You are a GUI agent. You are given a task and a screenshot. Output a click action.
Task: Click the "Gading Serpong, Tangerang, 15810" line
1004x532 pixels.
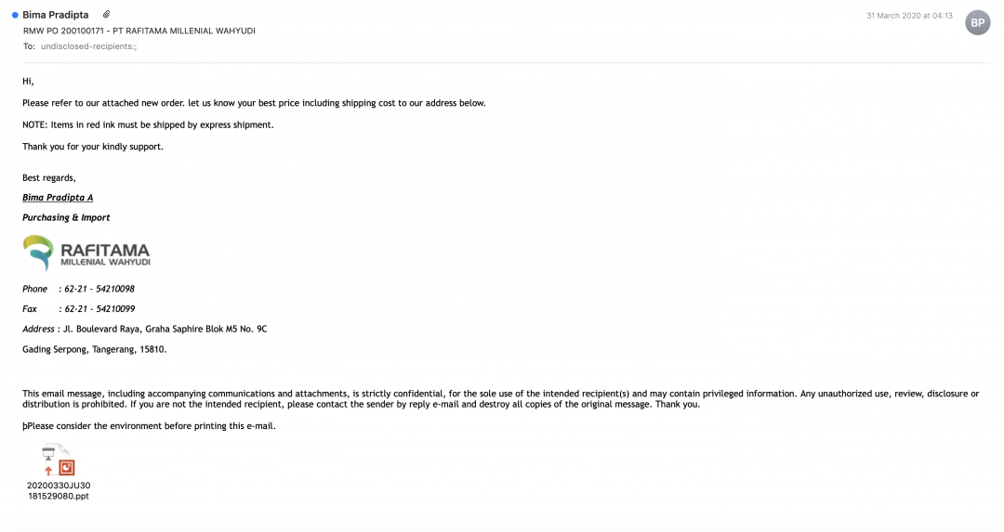point(94,349)
